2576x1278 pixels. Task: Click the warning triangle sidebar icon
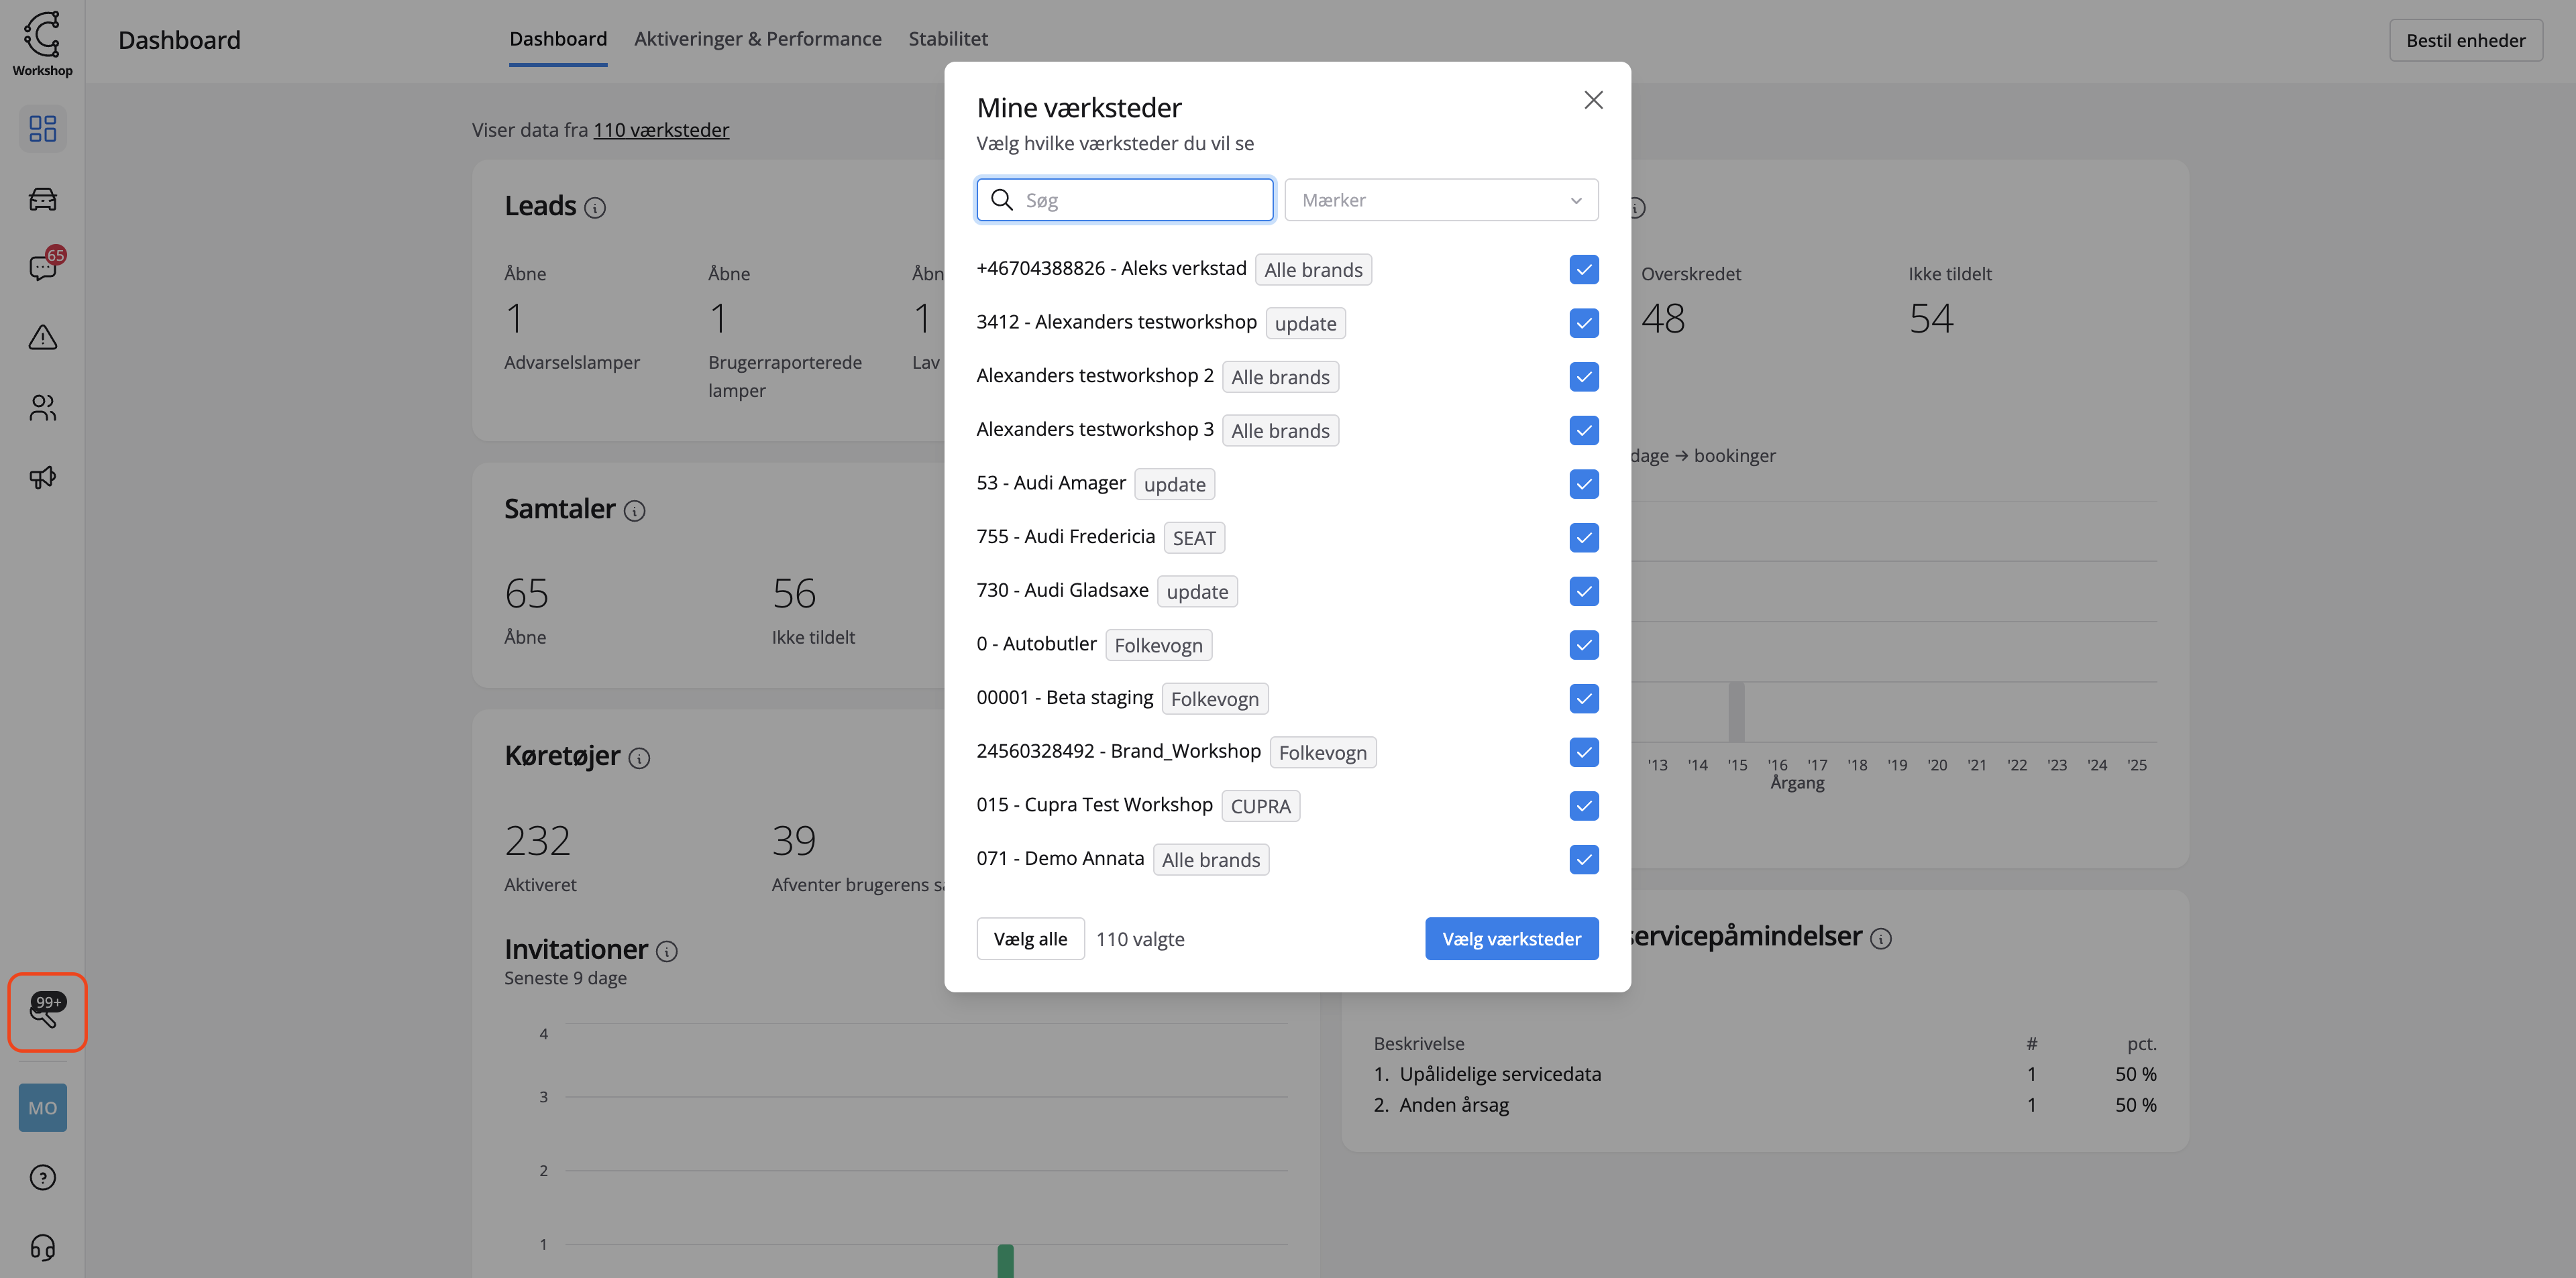(x=42, y=338)
